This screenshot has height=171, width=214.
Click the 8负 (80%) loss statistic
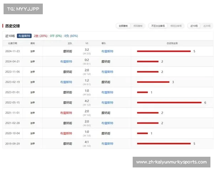pos(71,36)
